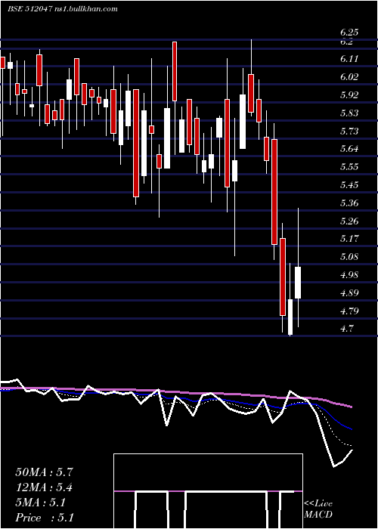
Task: Click the 5.26 price axis value
Action: pyautogui.click(x=349, y=221)
